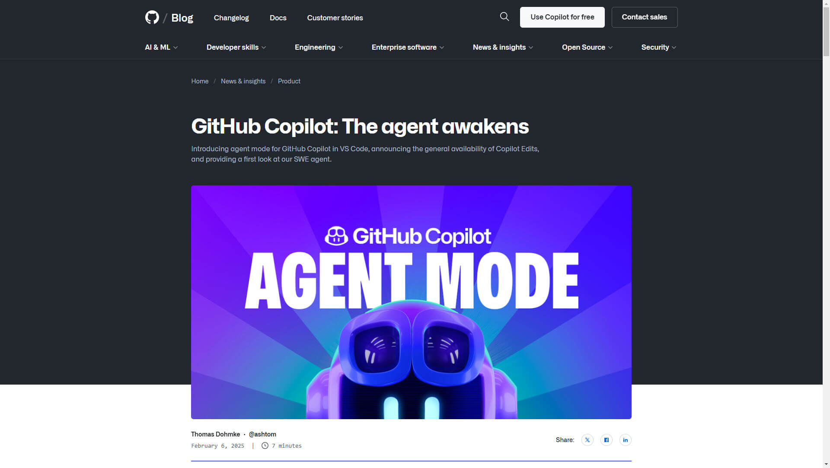Viewport: 830px width, 468px height.
Task: Select the Changelog navigation tab
Action: (231, 18)
